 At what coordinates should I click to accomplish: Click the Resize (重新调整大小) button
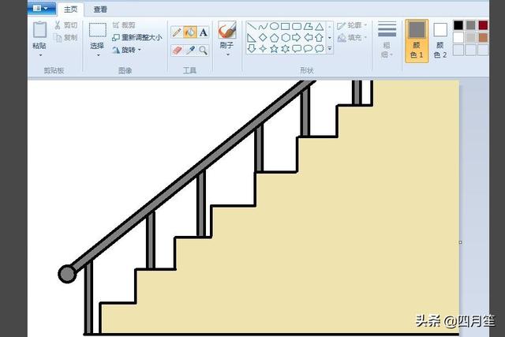click(x=137, y=37)
